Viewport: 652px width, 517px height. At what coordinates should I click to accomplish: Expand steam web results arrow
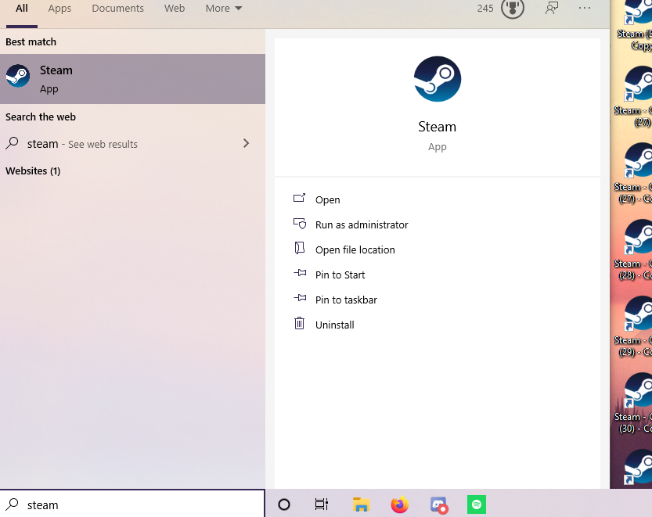(246, 143)
